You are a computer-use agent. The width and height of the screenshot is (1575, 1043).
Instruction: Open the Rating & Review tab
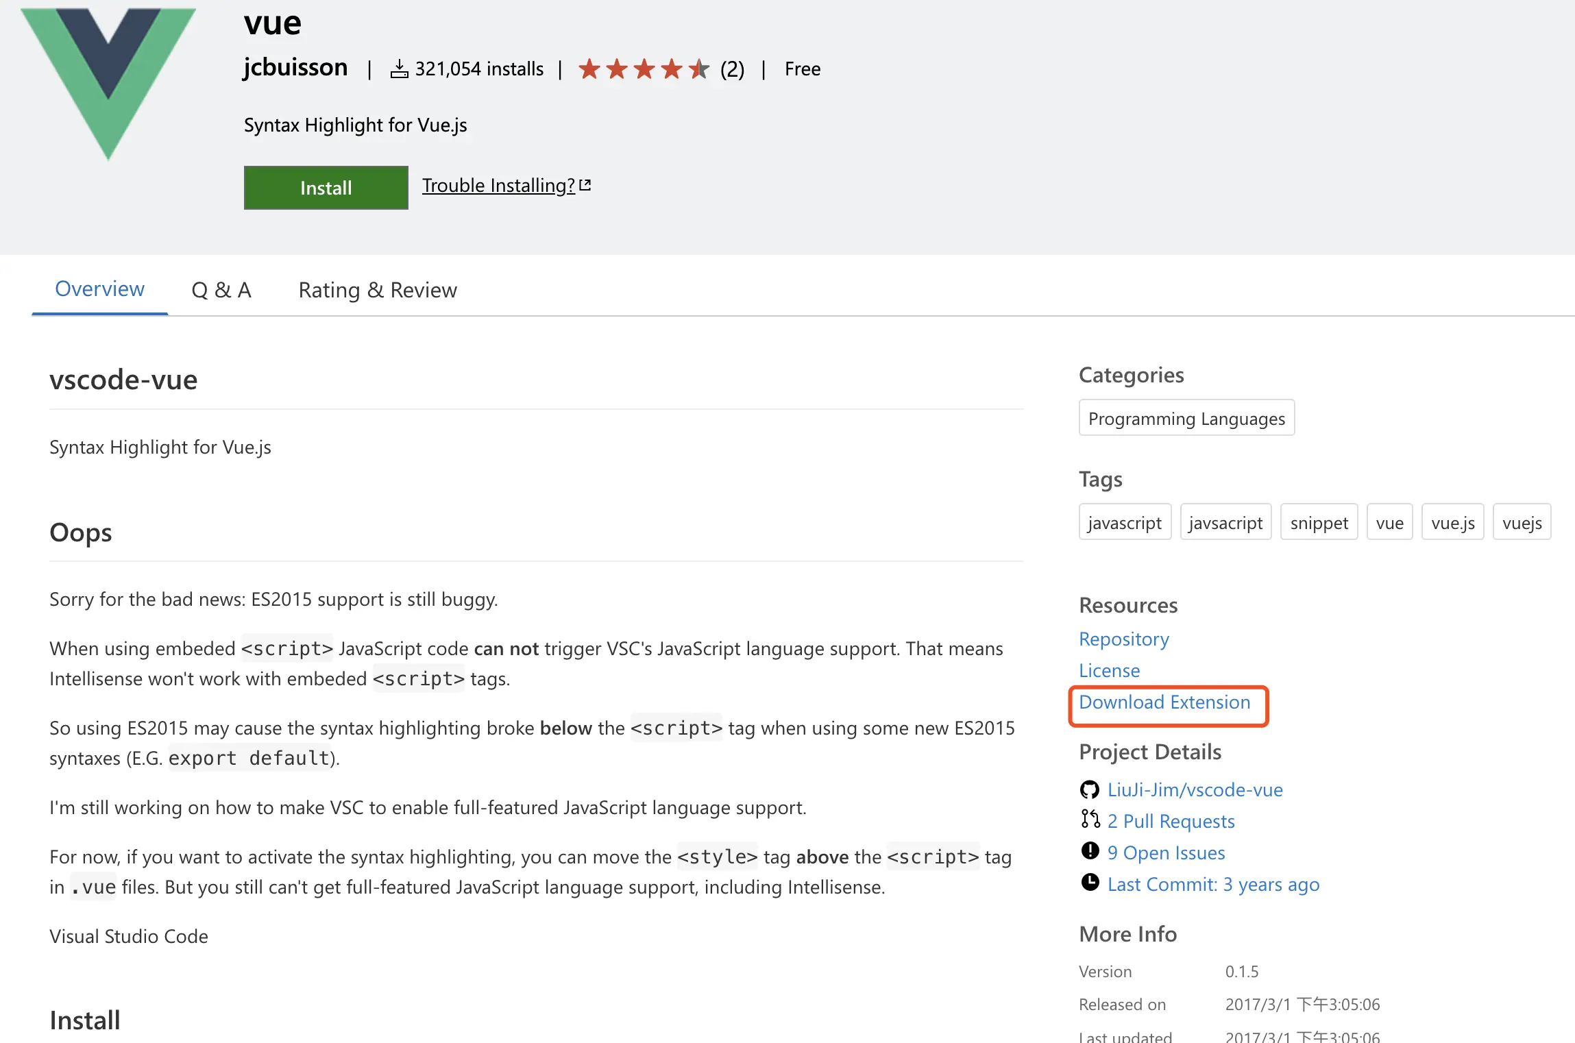378,290
